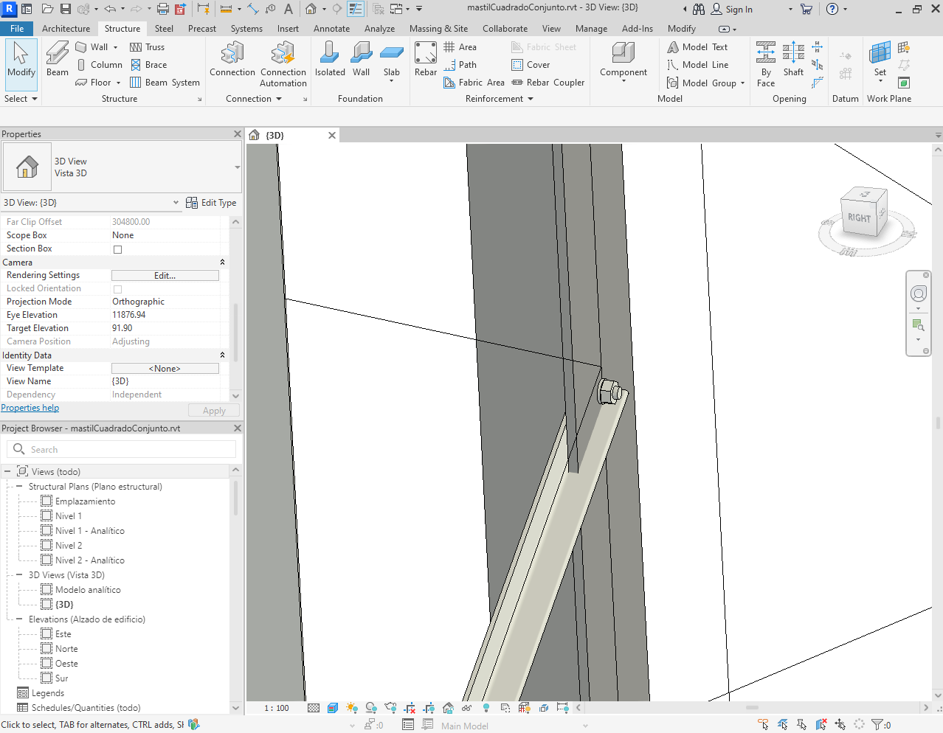
Task: Click the Main Model workset field
Action: point(514,726)
